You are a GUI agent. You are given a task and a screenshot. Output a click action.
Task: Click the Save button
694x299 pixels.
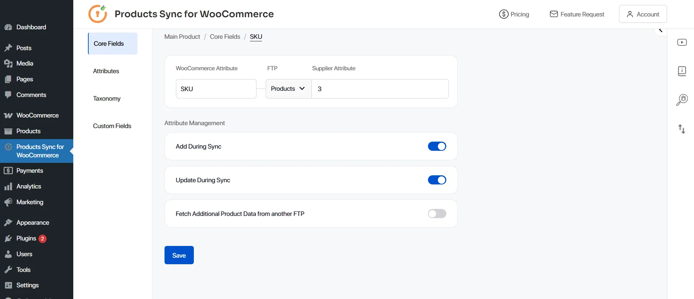(x=179, y=255)
